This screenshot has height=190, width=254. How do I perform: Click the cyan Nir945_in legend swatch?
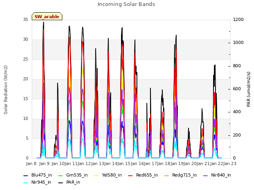click(x=26, y=183)
